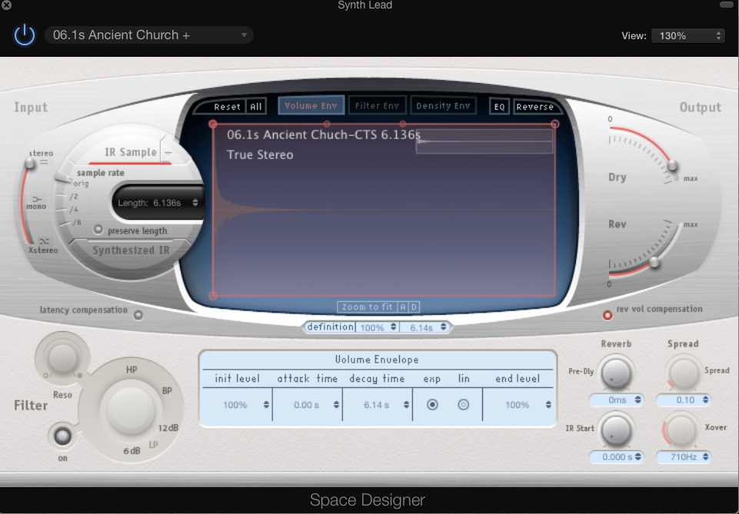Screen dimensions: 739x514
Task: Click the mono input icon
Action: pos(37,199)
